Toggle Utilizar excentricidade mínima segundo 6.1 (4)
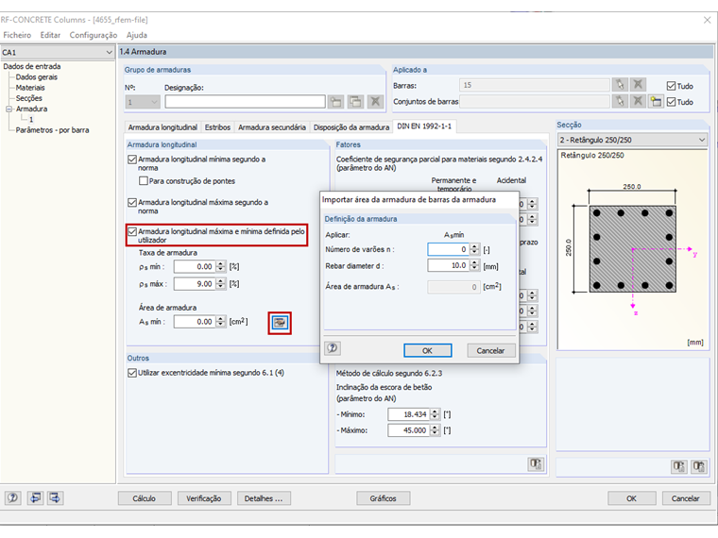718x538 pixels. click(x=132, y=373)
